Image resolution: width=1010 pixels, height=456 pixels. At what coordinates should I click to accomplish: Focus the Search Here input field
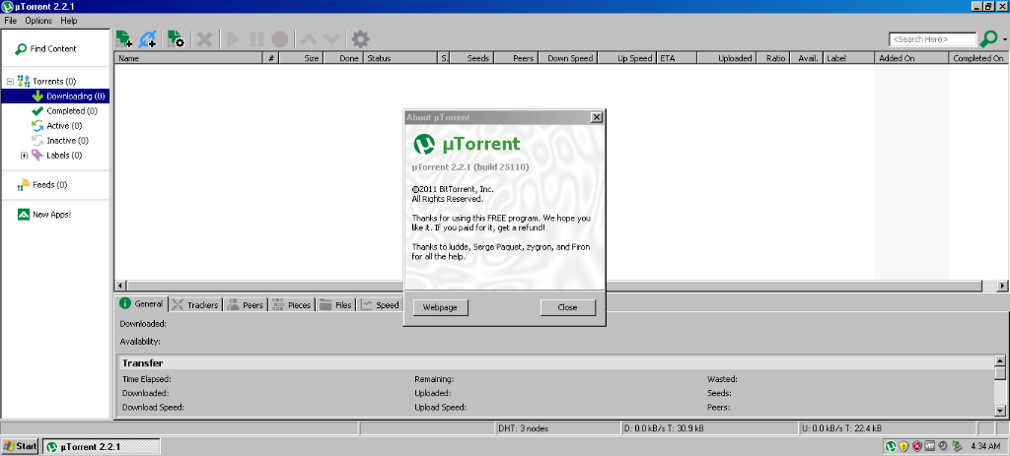click(x=933, y=39)
